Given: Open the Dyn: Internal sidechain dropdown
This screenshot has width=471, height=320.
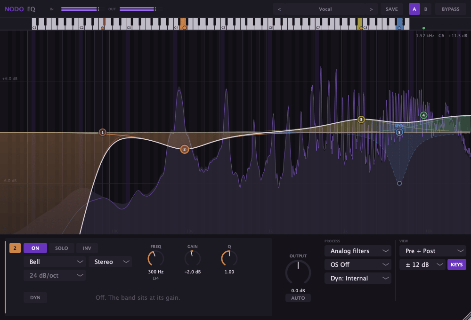Looking at the screenshot, I should (x=358, y=278).
